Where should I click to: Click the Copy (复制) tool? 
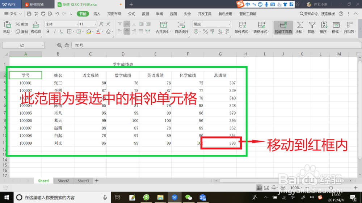[x=22, y=32]
